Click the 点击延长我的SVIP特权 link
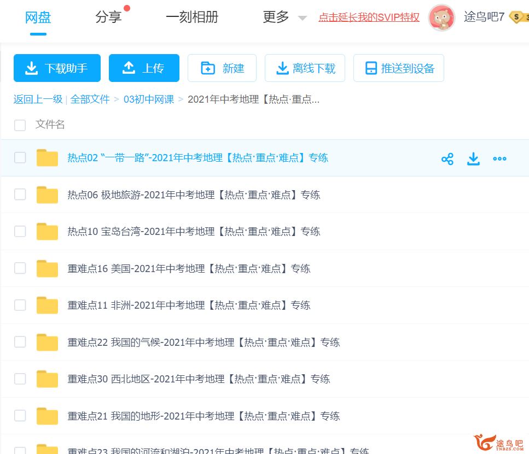This screenshot has width=529, height=454. [369, 17]
